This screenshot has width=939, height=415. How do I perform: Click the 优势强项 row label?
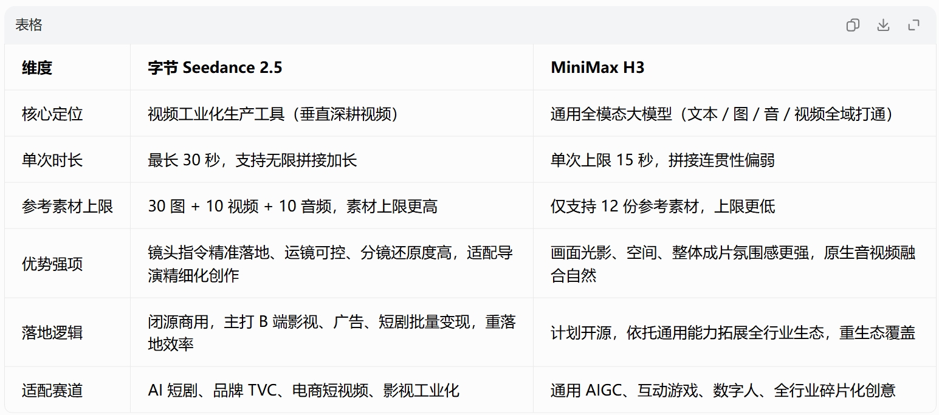[x=52, y=264]
